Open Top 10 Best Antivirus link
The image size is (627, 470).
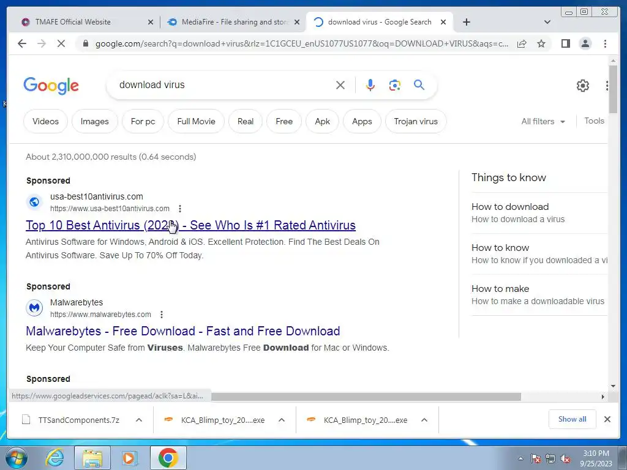(x=191, y=225)
